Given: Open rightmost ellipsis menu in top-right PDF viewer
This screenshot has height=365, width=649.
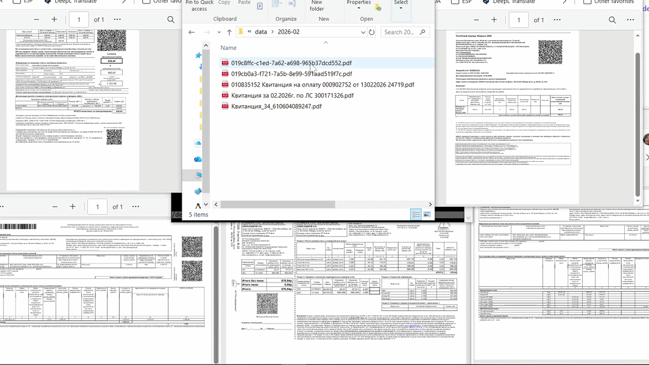Looking at the screenshot, I should tap(630, 20).
